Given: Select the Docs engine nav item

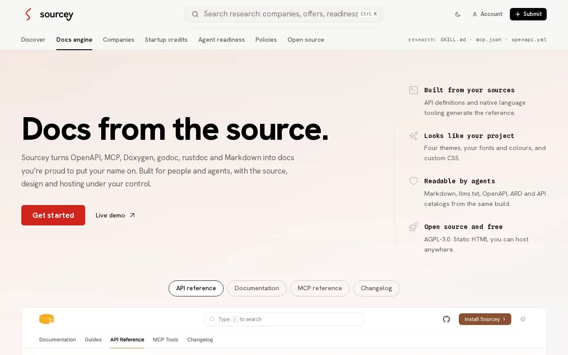Looking at the screenshot, I should (74, 39).
